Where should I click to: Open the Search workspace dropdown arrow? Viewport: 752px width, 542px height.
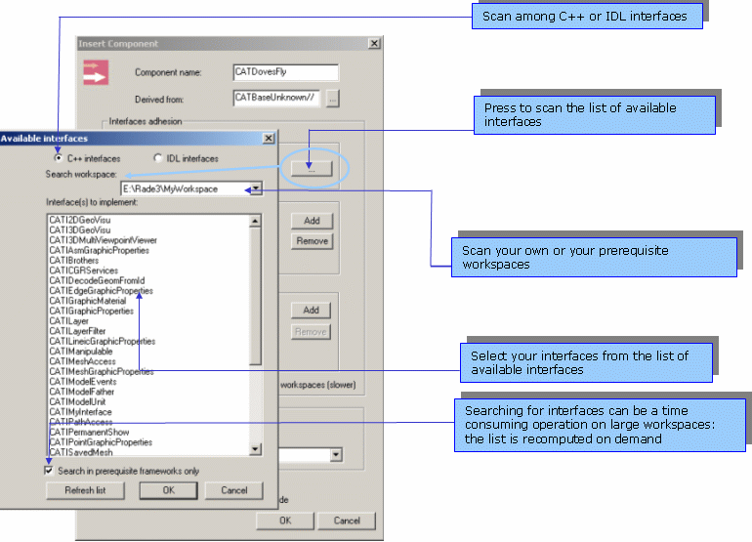point(256,188)
